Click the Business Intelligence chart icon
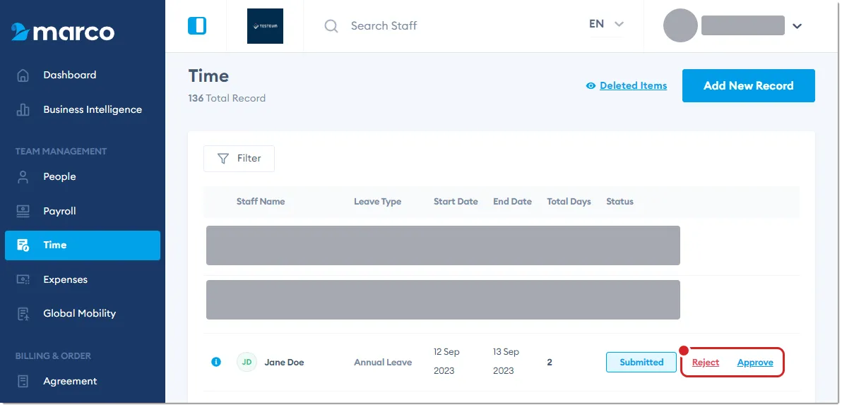This screenshot has height=407, width=842. (x=23, y=109)
